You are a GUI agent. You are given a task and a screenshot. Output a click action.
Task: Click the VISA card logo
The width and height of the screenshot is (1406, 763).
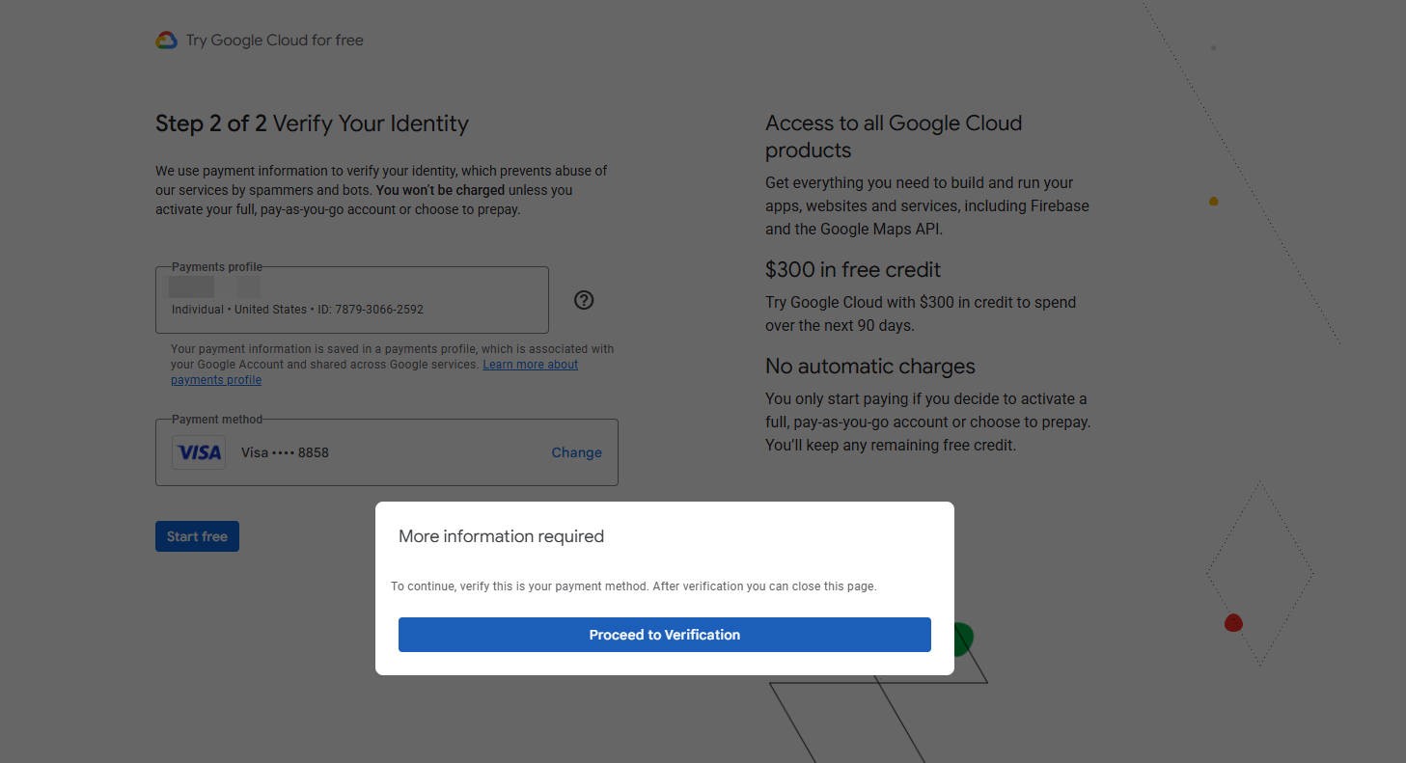click(199, 452)
